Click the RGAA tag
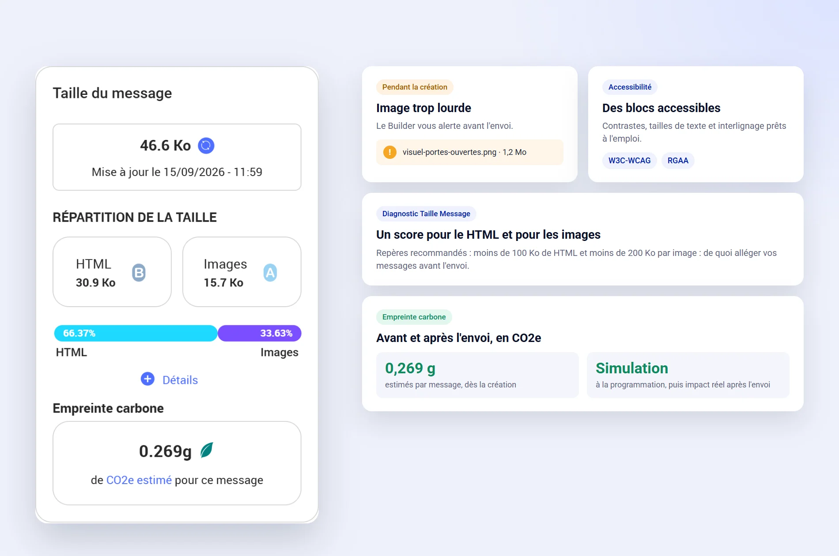This screenshot has height=556, width=839. (x=678, y=161)
